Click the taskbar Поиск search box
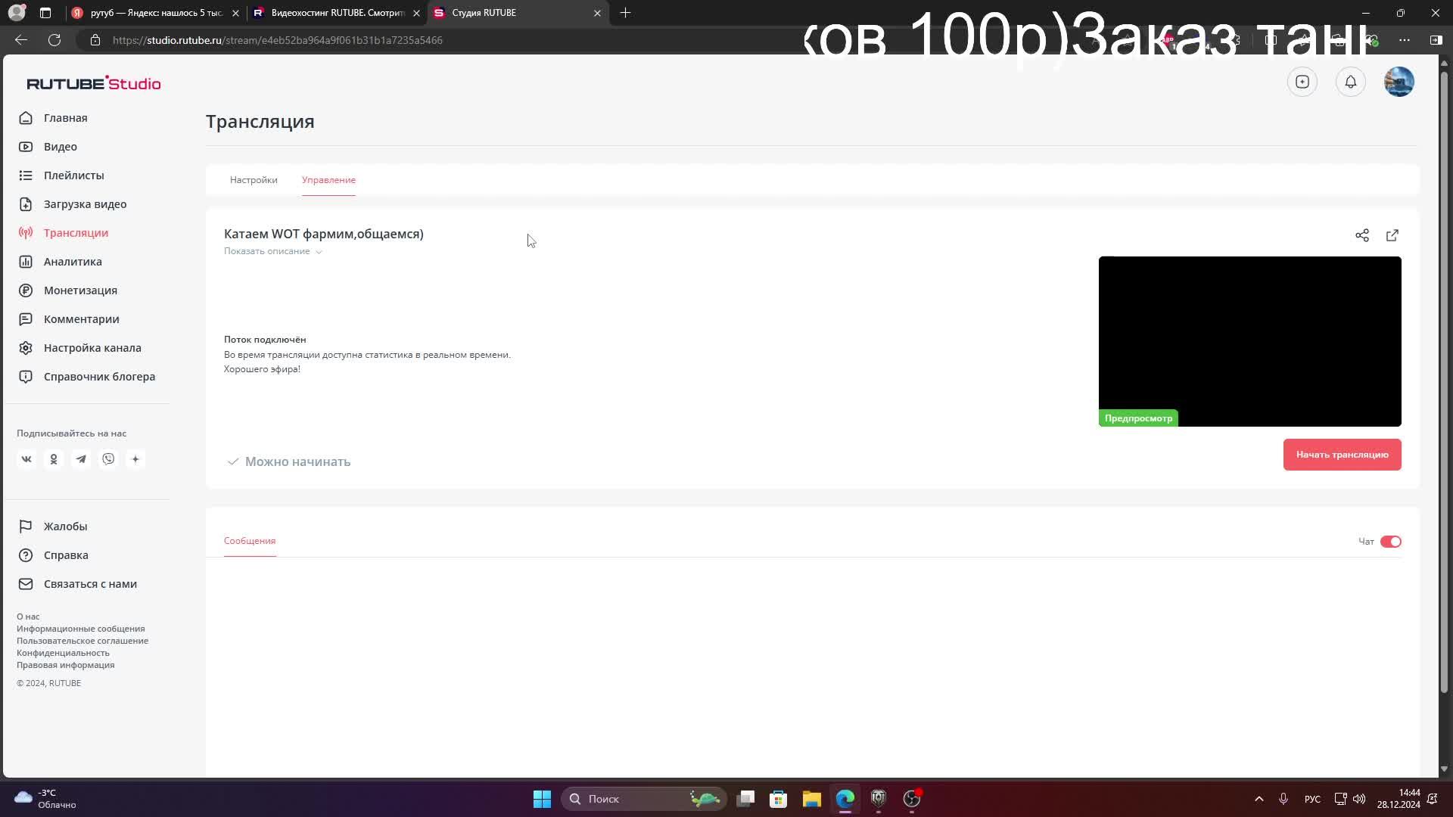Viewport: 1453px width, 817px height. [x=643, y=799]
